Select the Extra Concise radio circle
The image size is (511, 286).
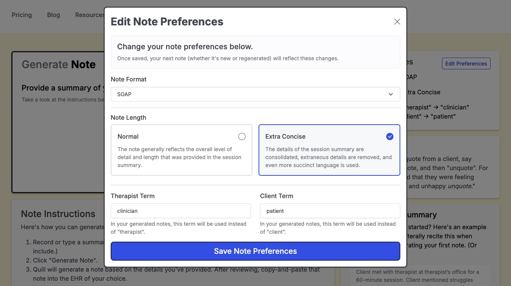coord(390,136)
